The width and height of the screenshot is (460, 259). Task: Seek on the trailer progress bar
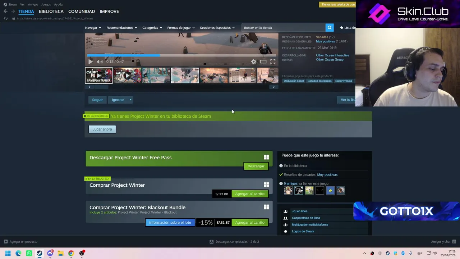pyautogui.click(x=181, y=55)
